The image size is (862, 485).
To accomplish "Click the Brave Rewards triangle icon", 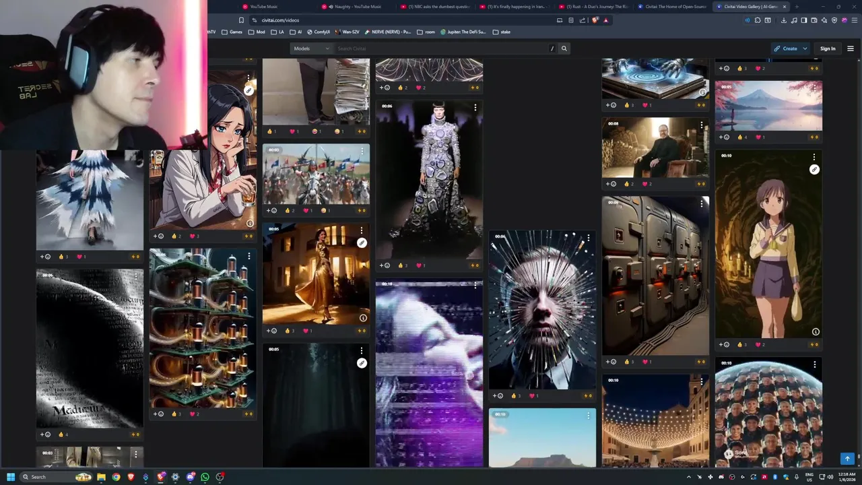I will (605, 20).
